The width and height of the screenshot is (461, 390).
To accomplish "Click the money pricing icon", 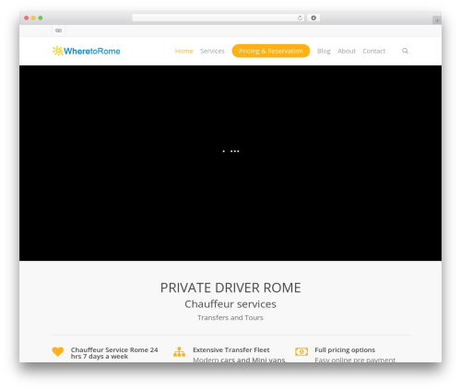I will tap(301, 351).
